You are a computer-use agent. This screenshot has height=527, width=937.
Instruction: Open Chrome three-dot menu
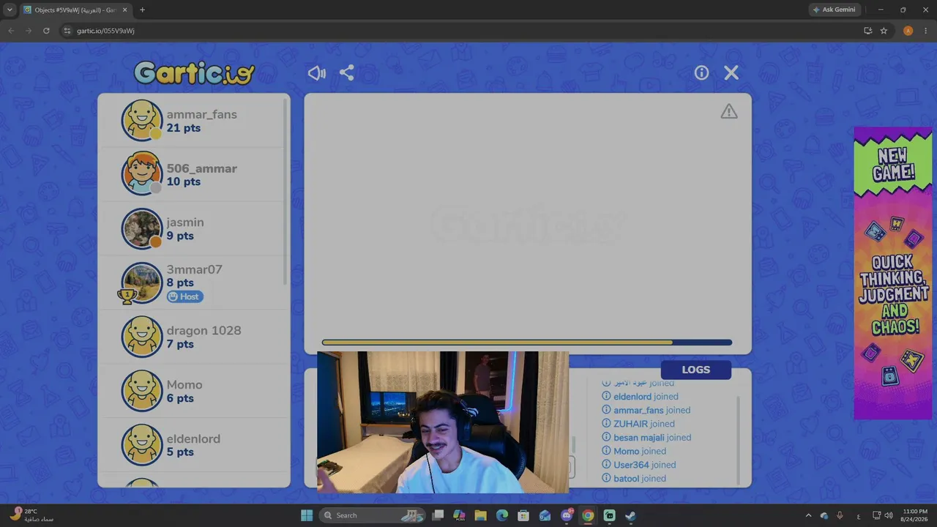pos(925,31)
